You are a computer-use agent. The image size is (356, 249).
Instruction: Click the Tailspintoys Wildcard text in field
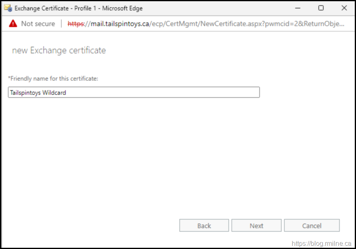(x=38, y=93)
